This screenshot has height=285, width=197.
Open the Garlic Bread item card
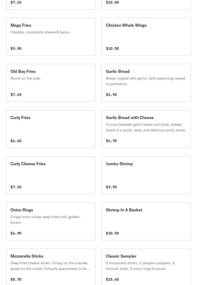click(x=146, y=83)
